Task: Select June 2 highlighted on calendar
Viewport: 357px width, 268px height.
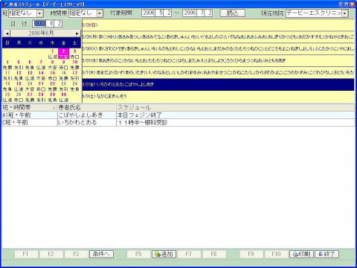Action: [64, 54]
